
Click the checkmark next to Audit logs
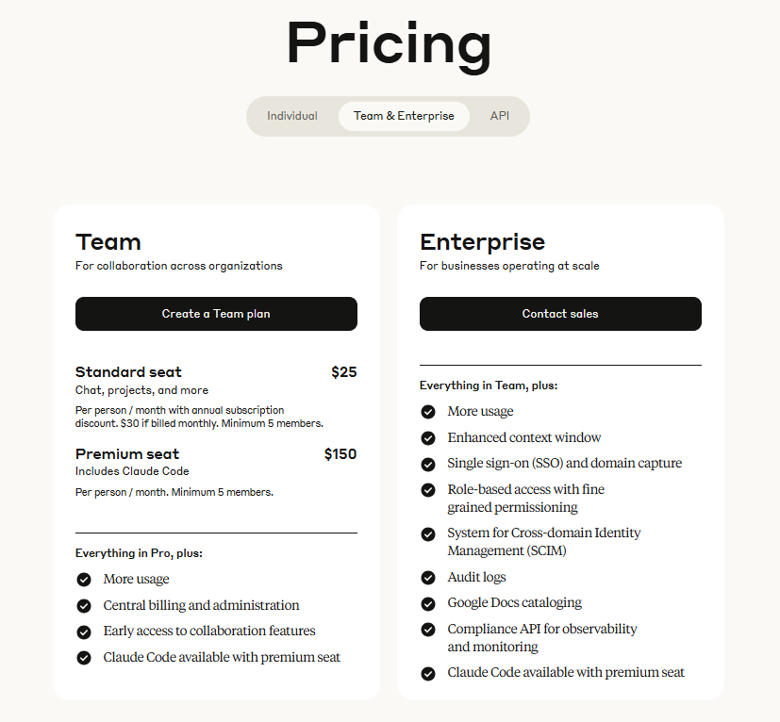[428, 577]
